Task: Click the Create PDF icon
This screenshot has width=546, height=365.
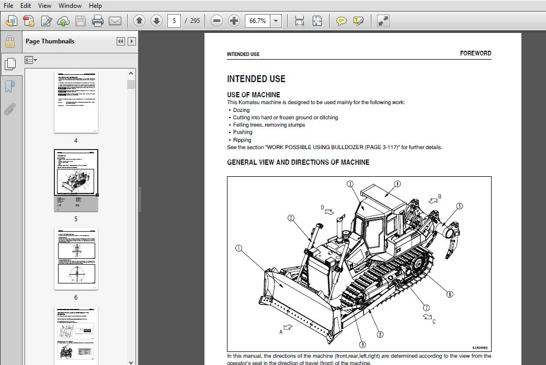Action: point(29,21)
